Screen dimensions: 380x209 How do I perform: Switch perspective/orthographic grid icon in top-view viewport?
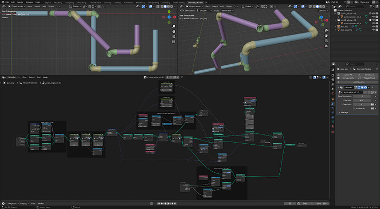(x=174, y=42)
